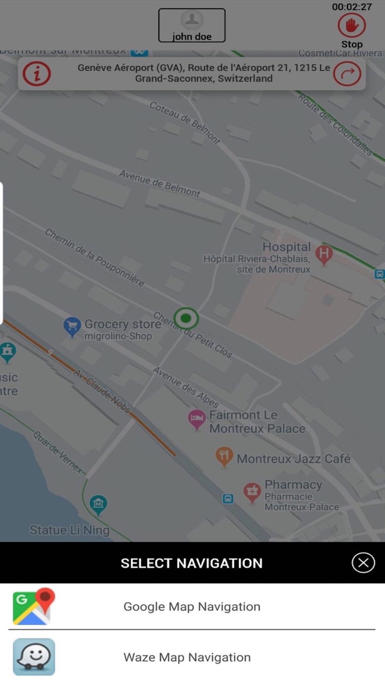
Task: Tap the red route arrow icon
Action: [348, 74]
